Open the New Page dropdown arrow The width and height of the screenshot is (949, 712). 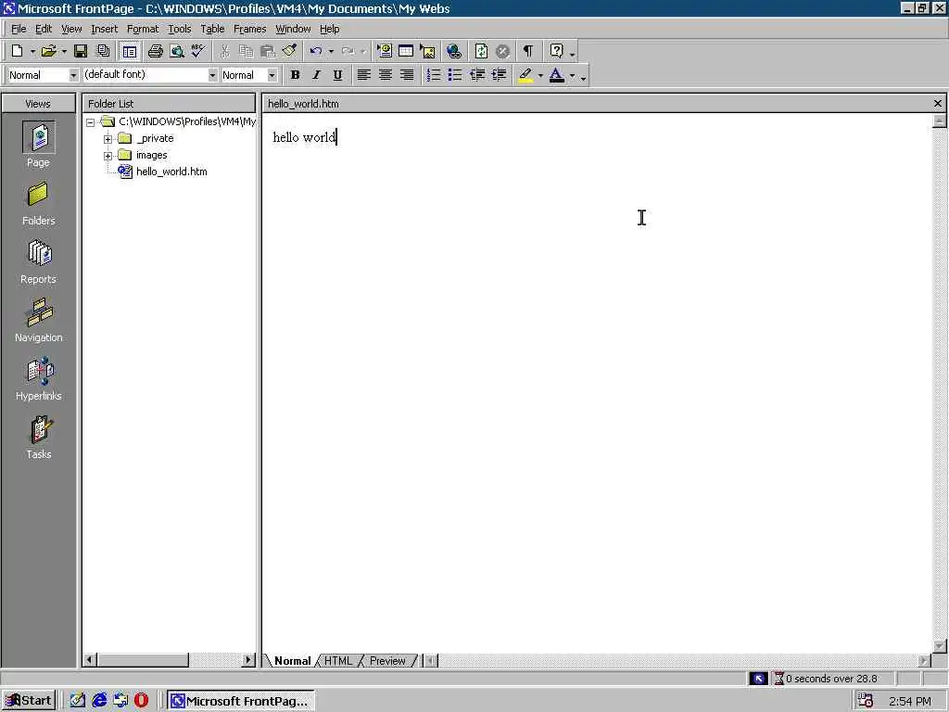32,52
